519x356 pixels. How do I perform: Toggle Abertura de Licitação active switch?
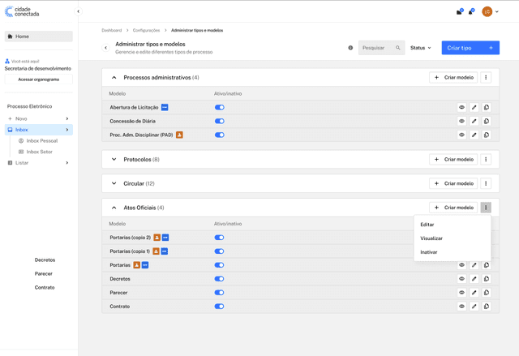point(220,107)
